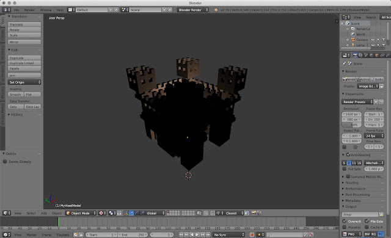Open the Marker menu in timeline
This screenshot has width=391, height=238.
32,235
